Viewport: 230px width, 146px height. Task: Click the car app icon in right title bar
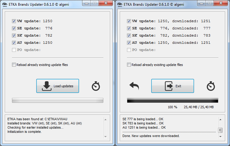120,4
